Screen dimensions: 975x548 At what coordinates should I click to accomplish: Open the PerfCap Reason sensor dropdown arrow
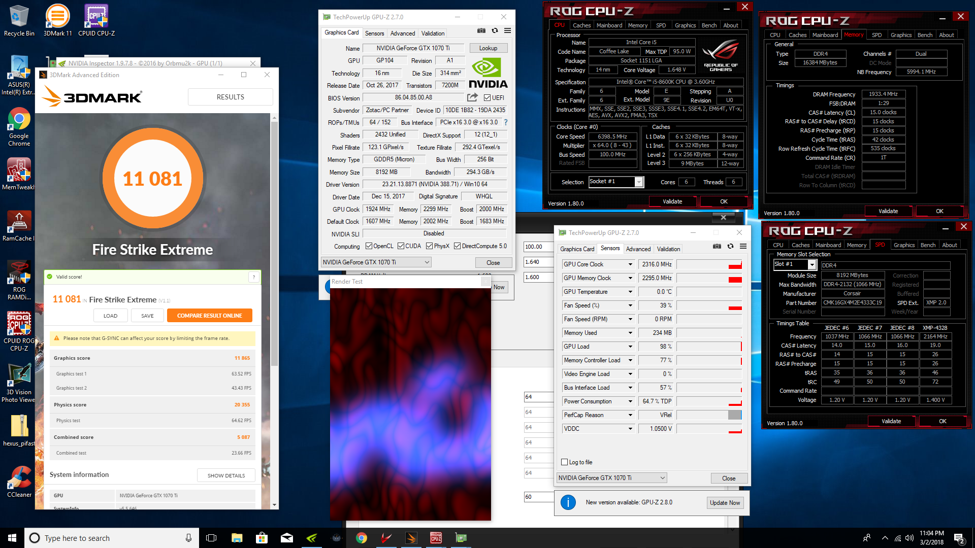(630, 415)
